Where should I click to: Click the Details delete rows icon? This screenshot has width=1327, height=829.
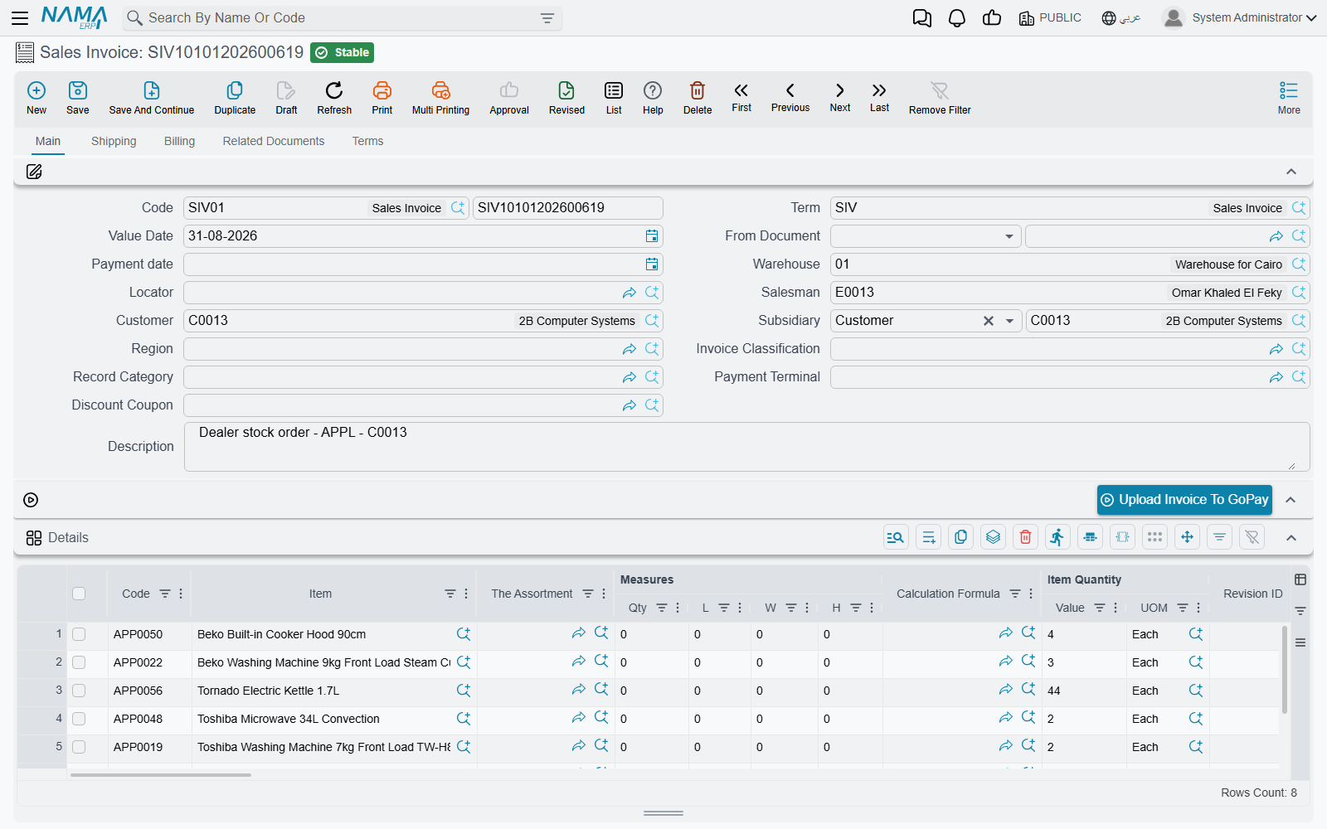click(1025, 537)
